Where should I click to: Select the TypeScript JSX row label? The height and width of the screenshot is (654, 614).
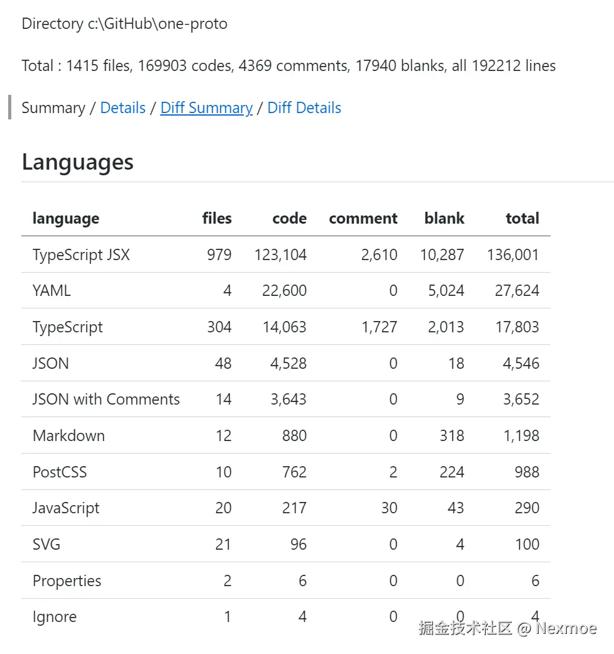click(81, 255)
